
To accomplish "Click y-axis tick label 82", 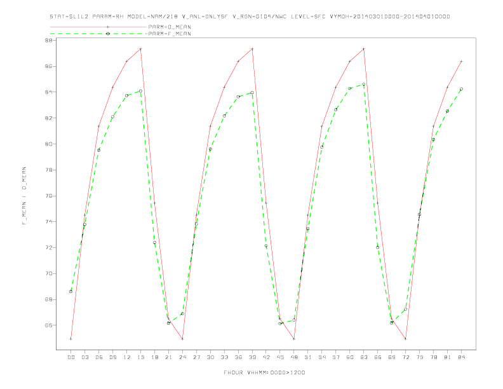I will coord(49,118).
